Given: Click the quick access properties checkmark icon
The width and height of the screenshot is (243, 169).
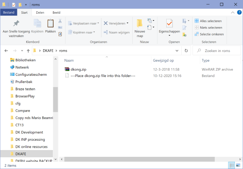Looking at the screenshot, I should click(x=14, y=5).
